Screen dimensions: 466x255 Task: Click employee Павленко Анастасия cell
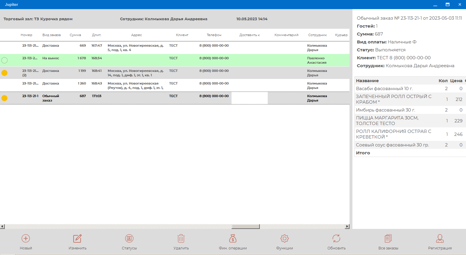[x=317, y=60]
